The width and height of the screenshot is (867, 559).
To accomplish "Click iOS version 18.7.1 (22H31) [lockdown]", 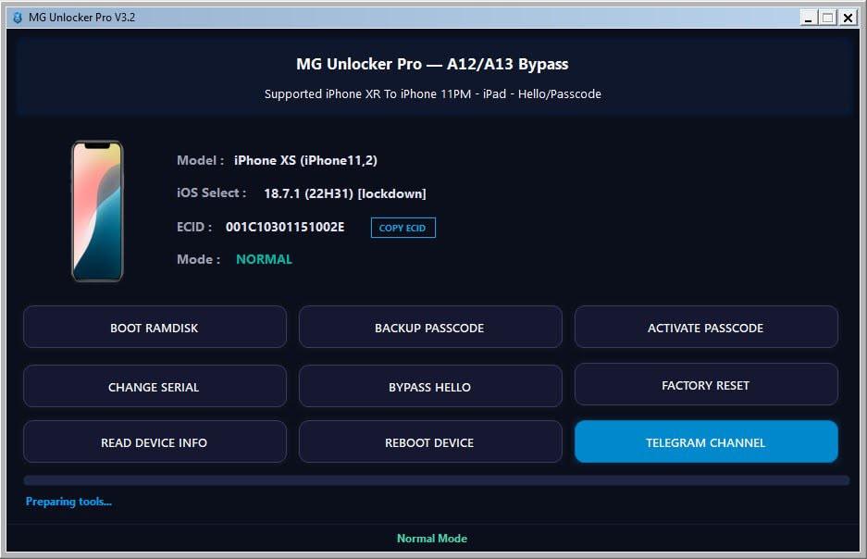I will click(x=345, y=193).
